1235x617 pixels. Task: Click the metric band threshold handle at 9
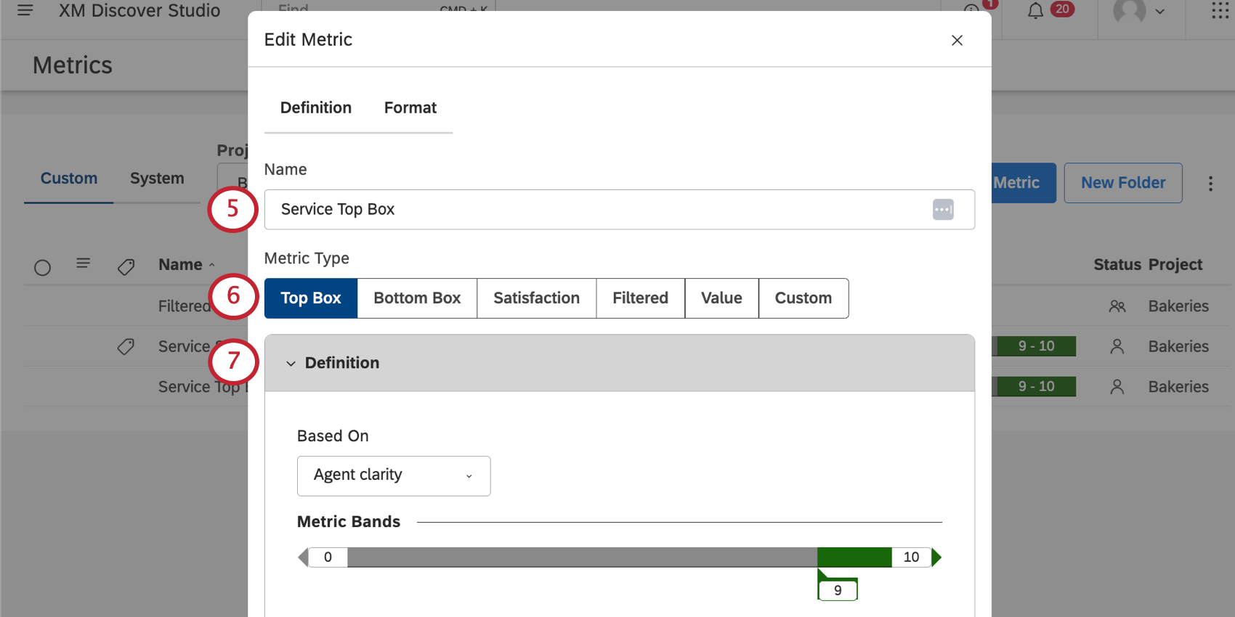pyautogui.click(x=838, y=590)
